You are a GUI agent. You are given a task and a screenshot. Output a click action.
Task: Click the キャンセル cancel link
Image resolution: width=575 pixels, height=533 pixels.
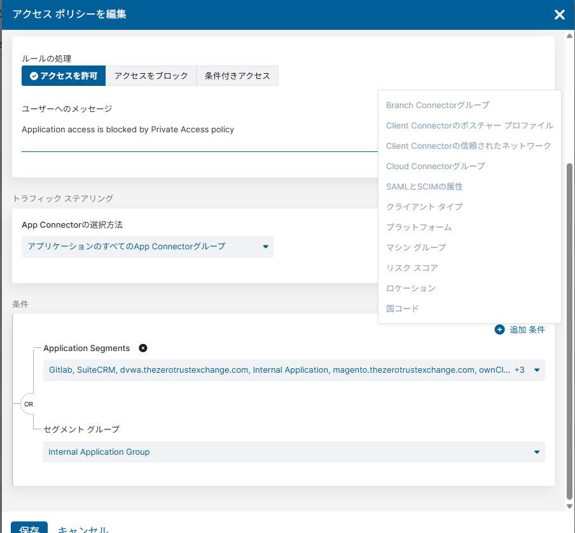click(x=83, y=529)
